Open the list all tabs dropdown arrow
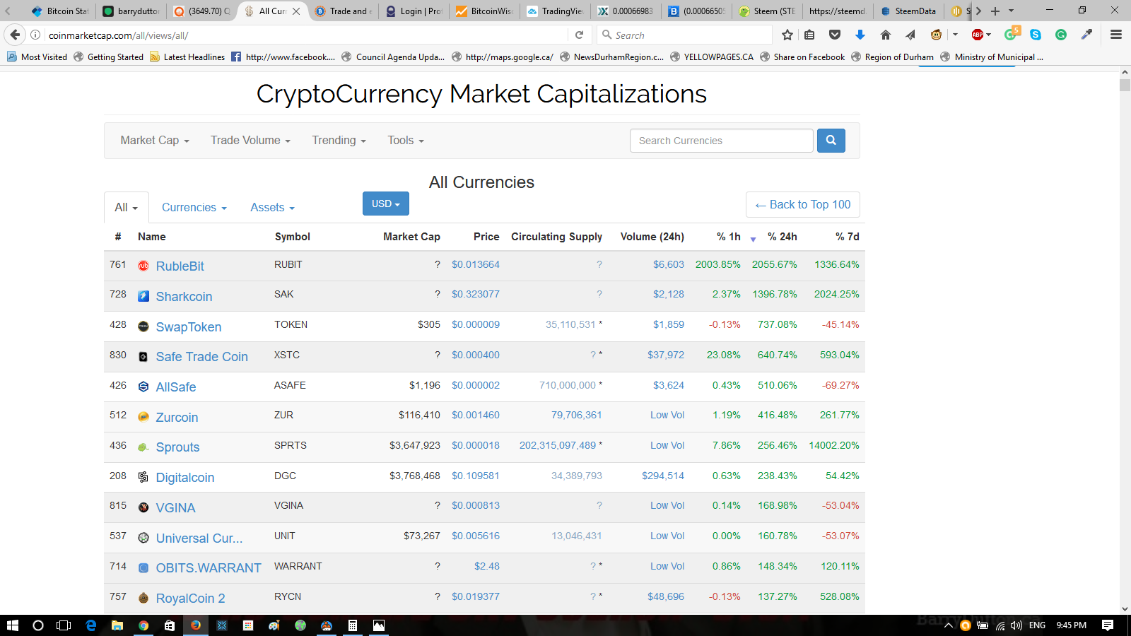 pyautogui.click(x=1011, y=11)
